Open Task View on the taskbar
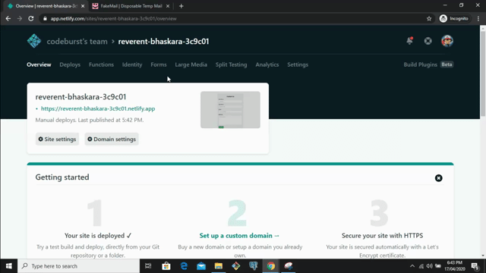The height and width of the screenshot is (273, 486). (148, 266)
